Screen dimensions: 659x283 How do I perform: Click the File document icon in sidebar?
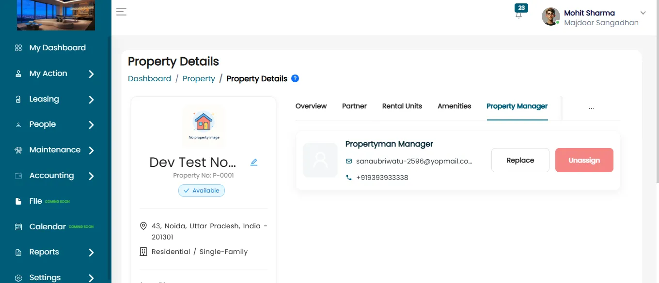point(18,201)
